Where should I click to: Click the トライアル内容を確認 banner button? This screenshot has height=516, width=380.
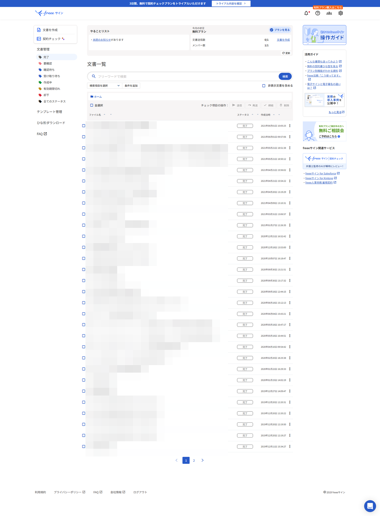pos(231,3)
